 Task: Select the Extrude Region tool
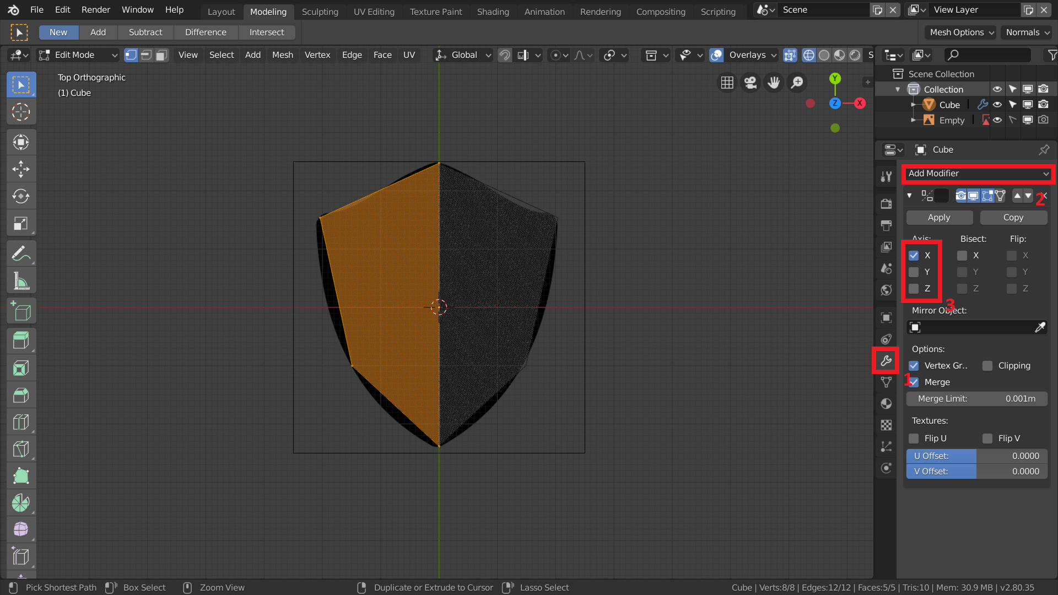[21, 340]
